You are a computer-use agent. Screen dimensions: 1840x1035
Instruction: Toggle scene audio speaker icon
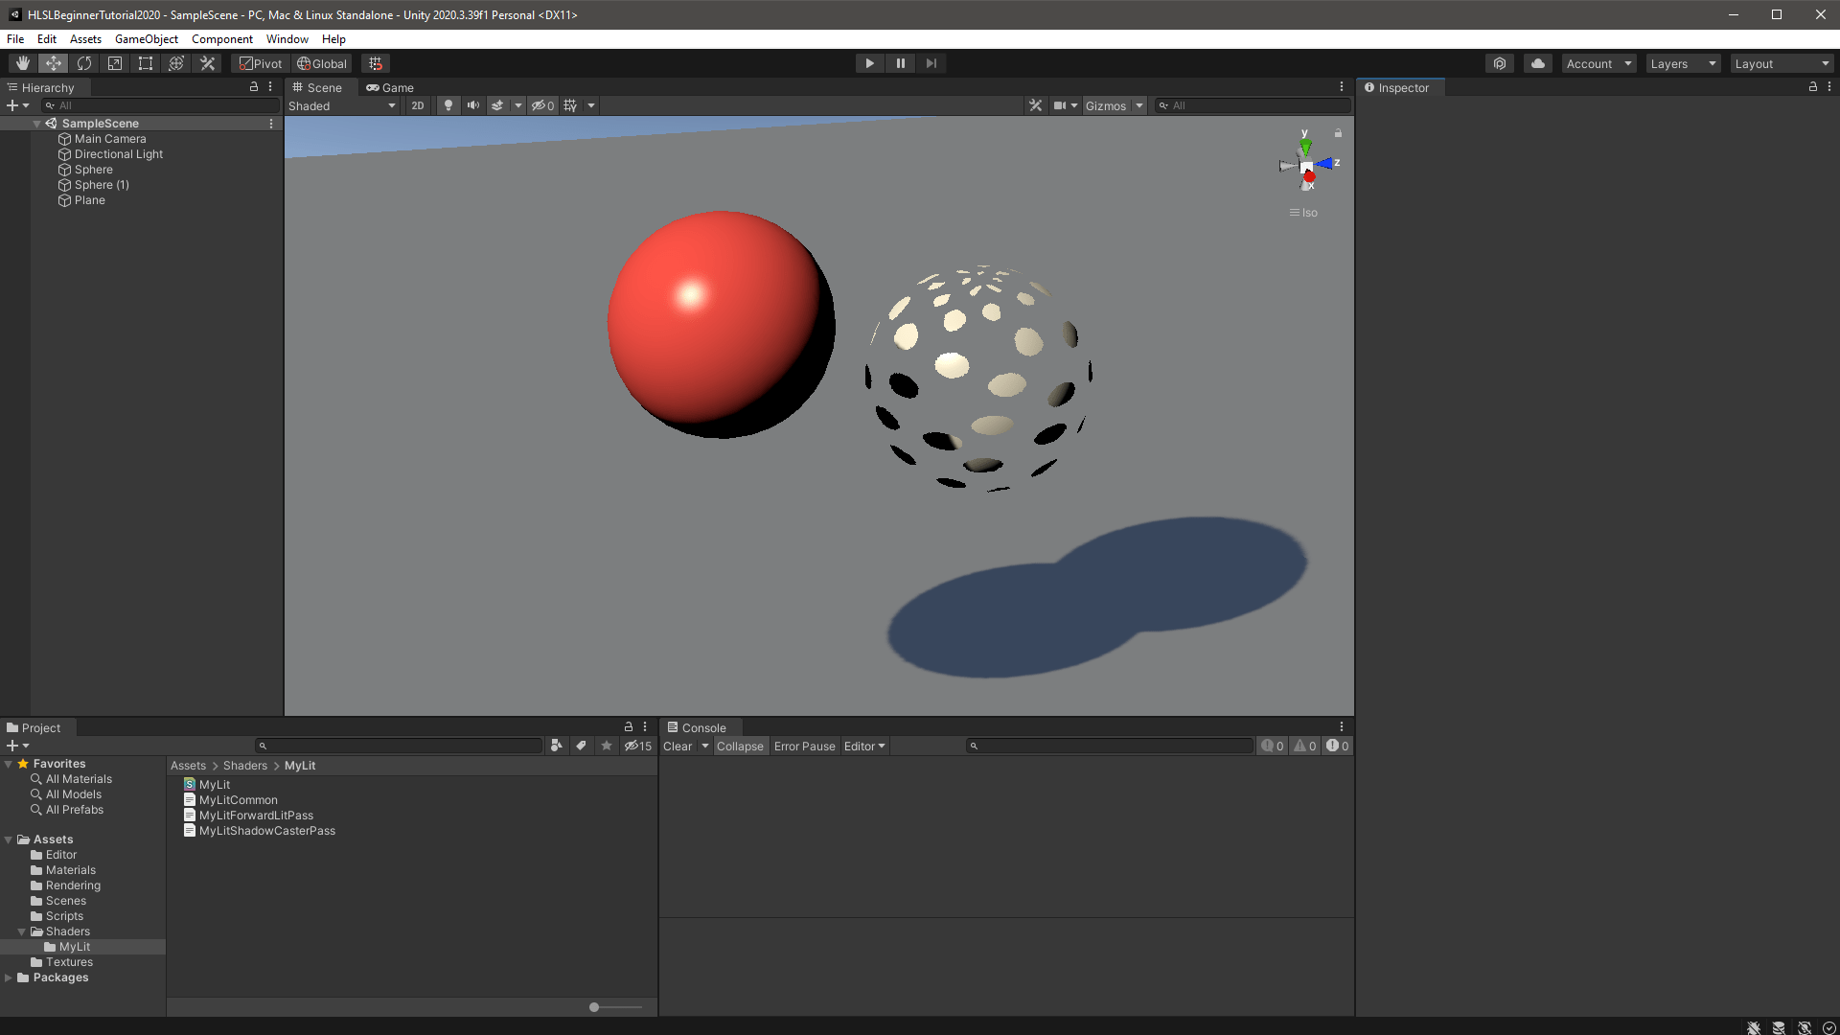click(473, 105)
